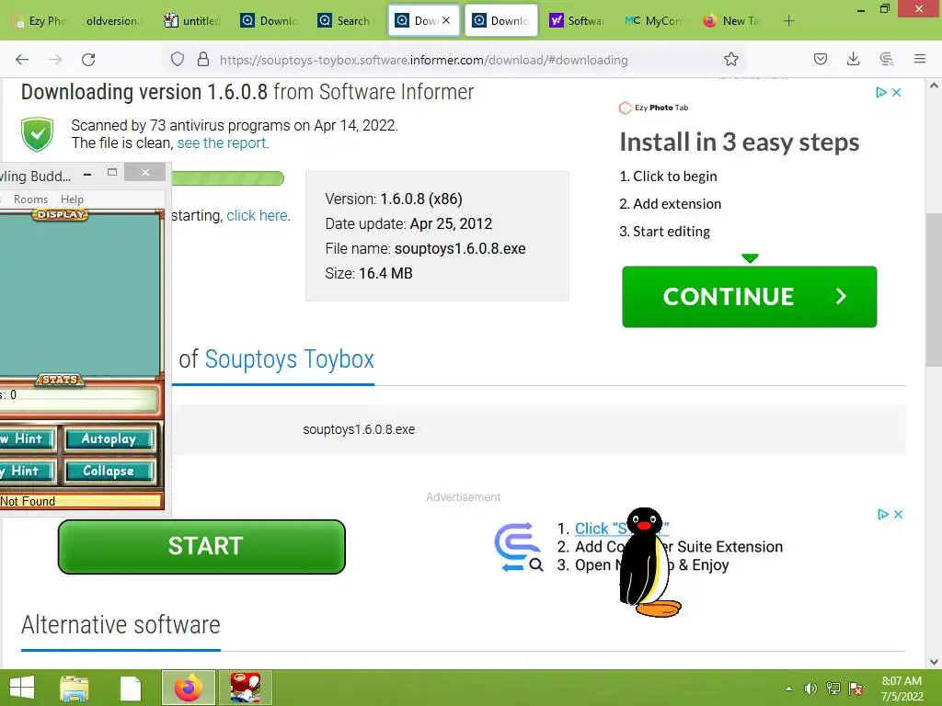Reload the page with the refresh icon
This screenshot has width=942, height=706.
click(88, 60)
